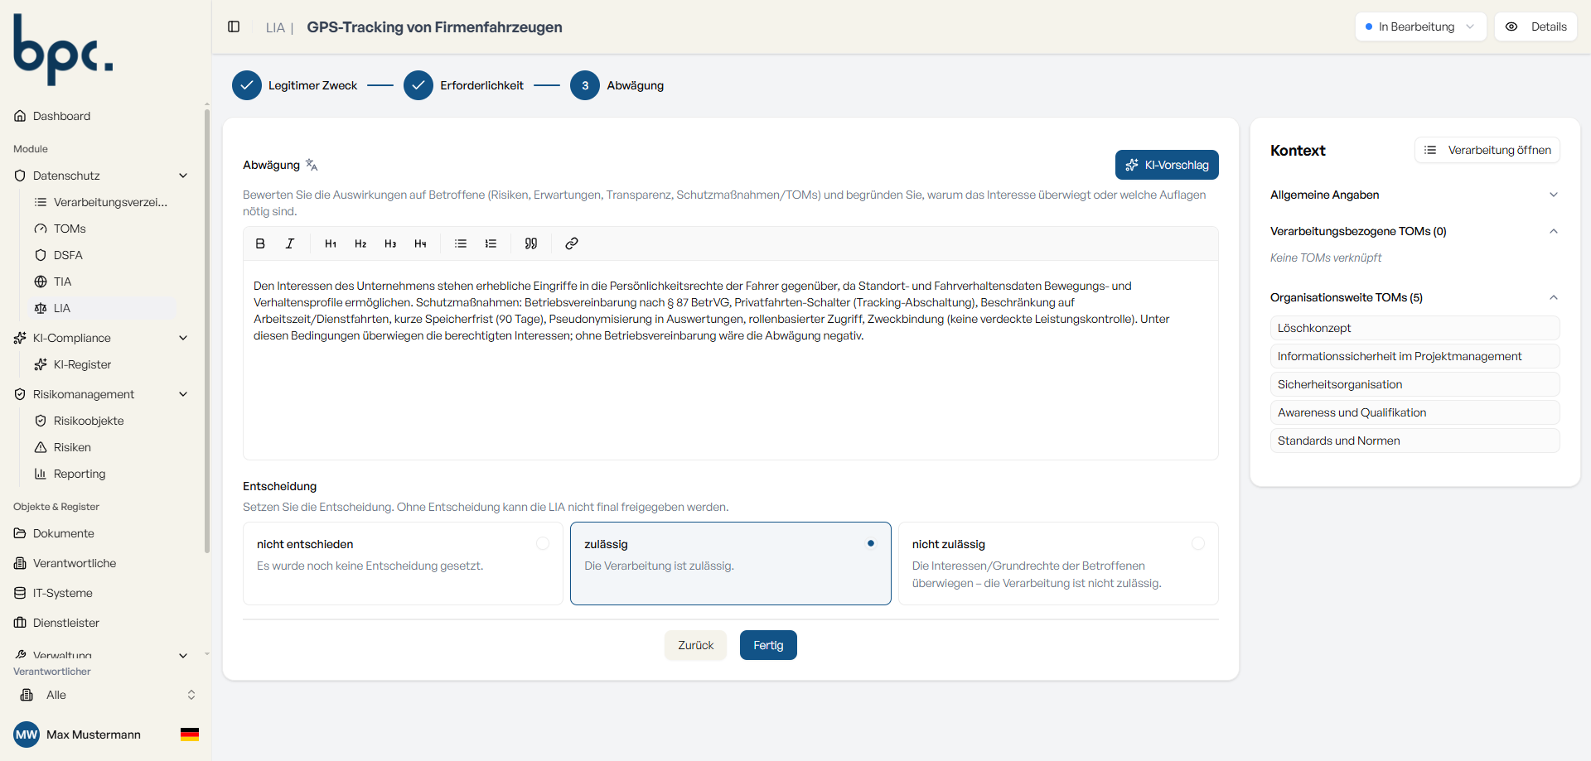Viewport: 1591px width, 761px height.
Task: Select 'zulässig' decision option
Action: point(731,563)
